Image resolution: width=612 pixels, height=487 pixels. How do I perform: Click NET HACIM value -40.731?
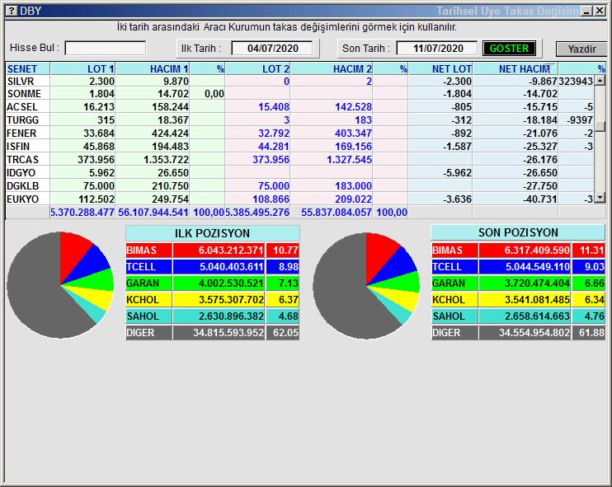pos(540,199)
